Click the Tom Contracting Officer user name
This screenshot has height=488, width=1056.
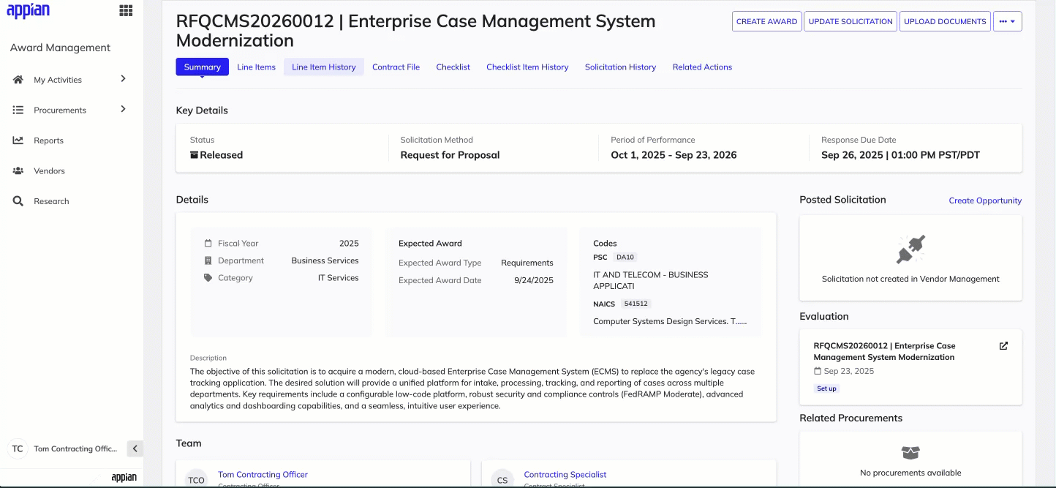(75, 448)
